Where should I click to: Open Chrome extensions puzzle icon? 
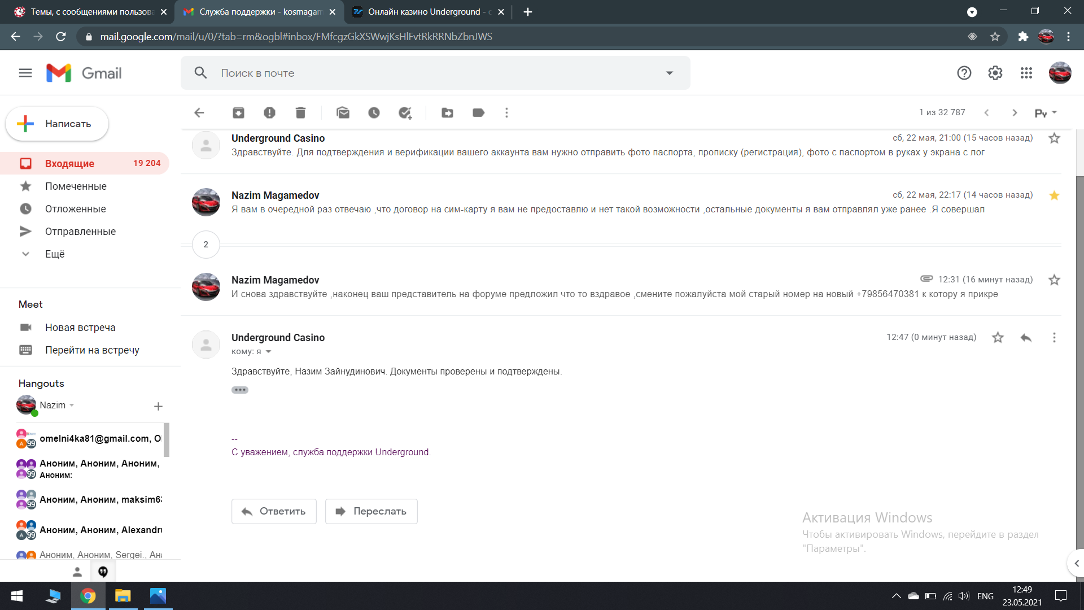point(1023,37)
